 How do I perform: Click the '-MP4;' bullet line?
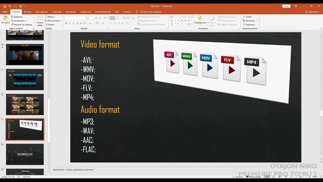[x=87, y=97]
